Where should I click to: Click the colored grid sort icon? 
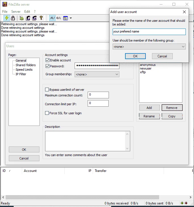coord(66,18)
